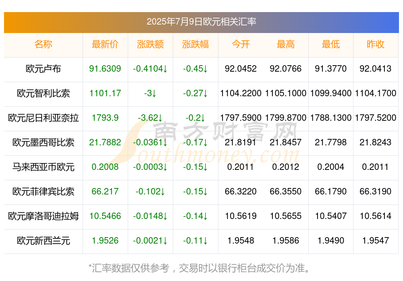Click opening value 10.5619
The image size is (403, 281).
tap(241, 216)
